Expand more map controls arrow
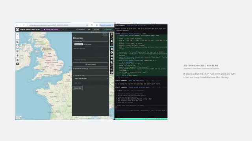 [x=17, y=64]
